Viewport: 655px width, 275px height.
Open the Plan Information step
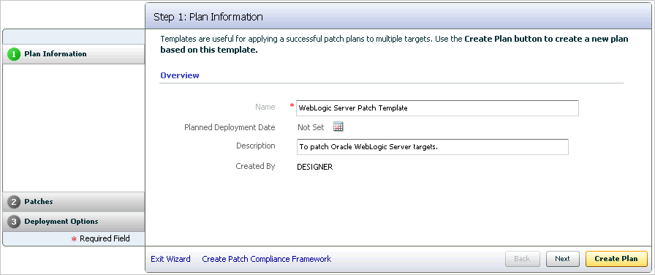coord(74,54)
